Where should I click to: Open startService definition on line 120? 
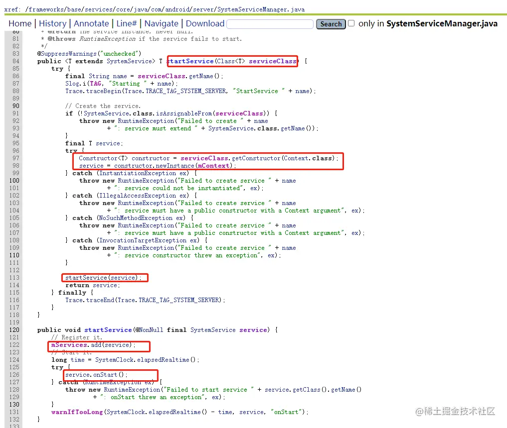(x=108, y=330)
